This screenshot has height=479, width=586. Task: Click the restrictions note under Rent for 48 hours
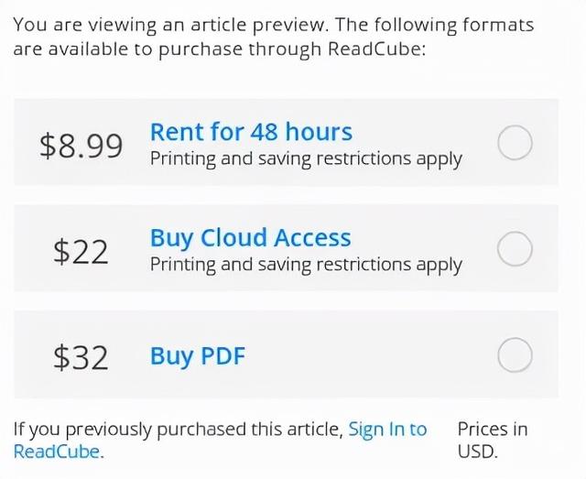click(306, 158)
